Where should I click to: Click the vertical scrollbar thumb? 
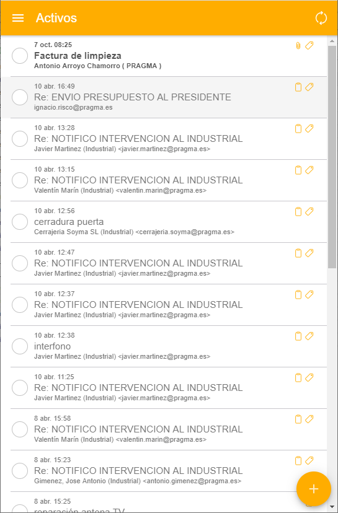point(332,157)
